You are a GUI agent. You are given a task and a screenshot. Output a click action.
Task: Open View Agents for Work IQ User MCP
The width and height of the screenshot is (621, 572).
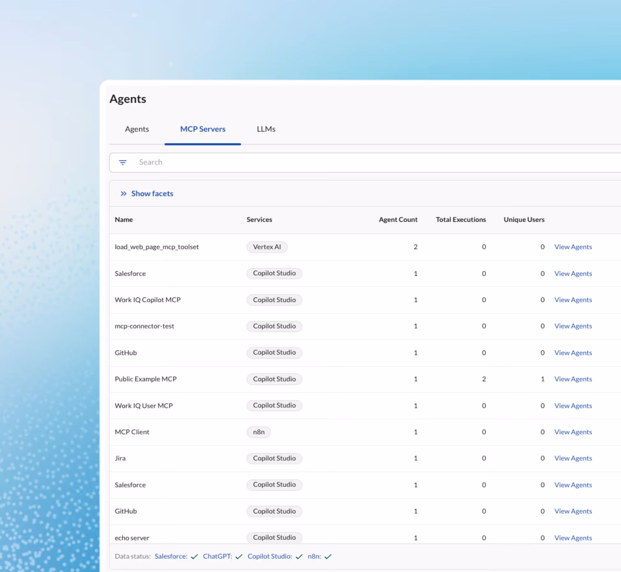click(573, 406)
